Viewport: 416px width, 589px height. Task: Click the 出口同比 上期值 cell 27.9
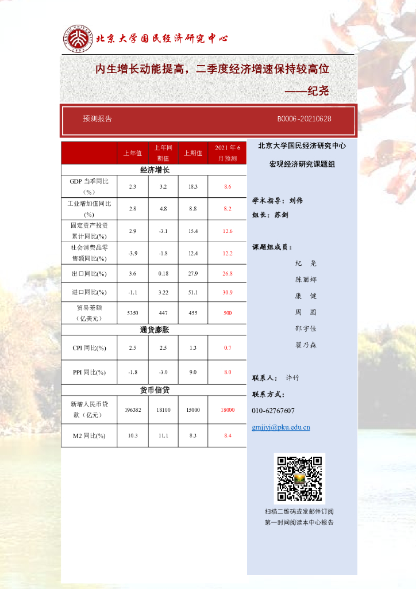click(x=193, y=273)
